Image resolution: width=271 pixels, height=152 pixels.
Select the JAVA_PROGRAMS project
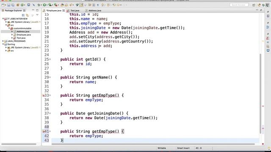pos(17,41)
